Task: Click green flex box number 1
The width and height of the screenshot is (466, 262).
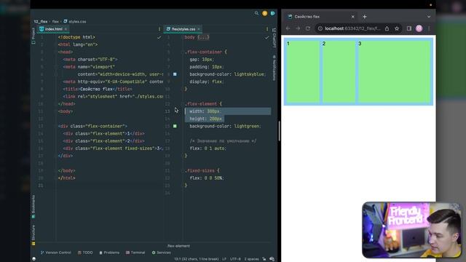Action: (x=303, y=71)
